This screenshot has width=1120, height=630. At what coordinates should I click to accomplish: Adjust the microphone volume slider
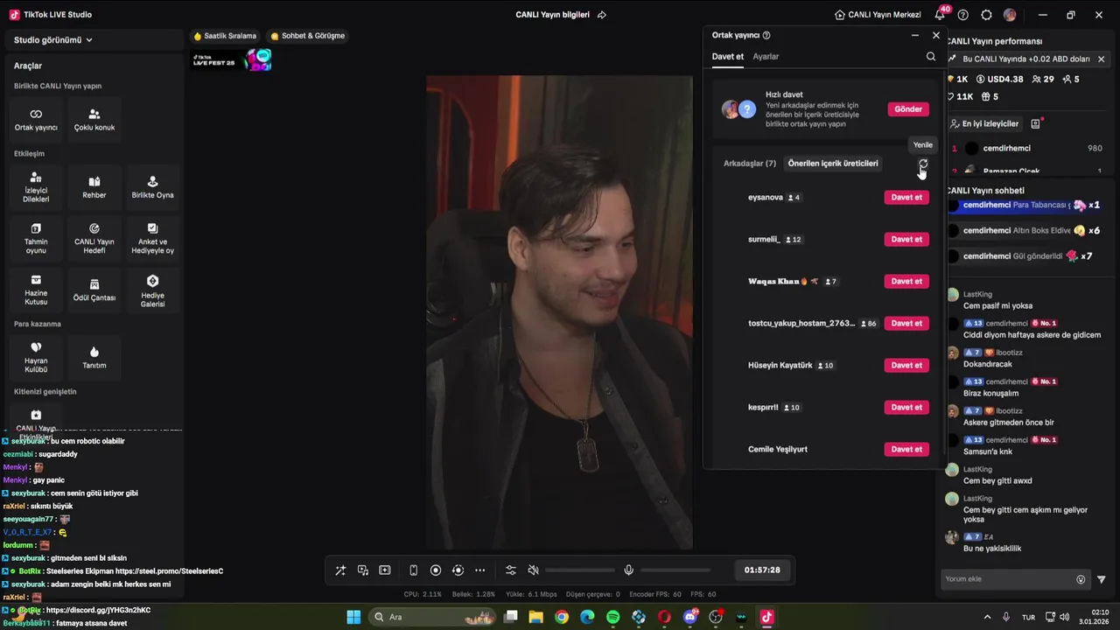coord(675,570)
